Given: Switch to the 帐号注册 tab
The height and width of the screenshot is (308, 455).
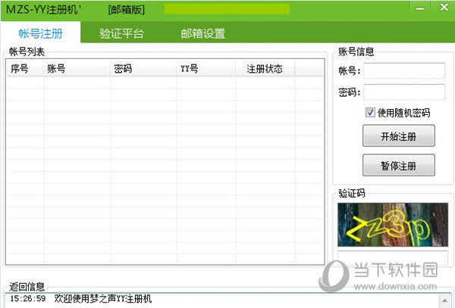Looking at the screenshot, I should point(41,33).
